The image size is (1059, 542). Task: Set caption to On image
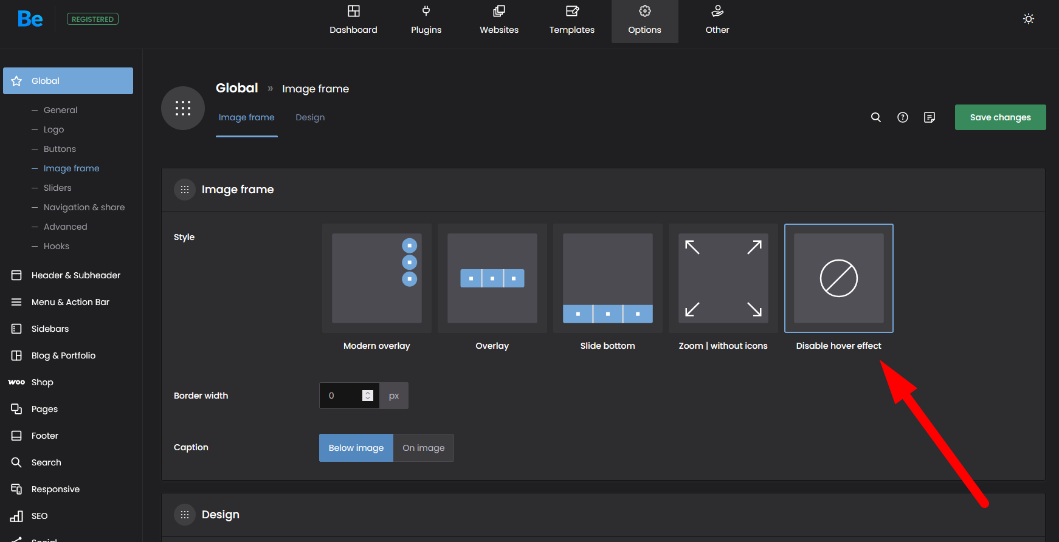pos(423,448)
